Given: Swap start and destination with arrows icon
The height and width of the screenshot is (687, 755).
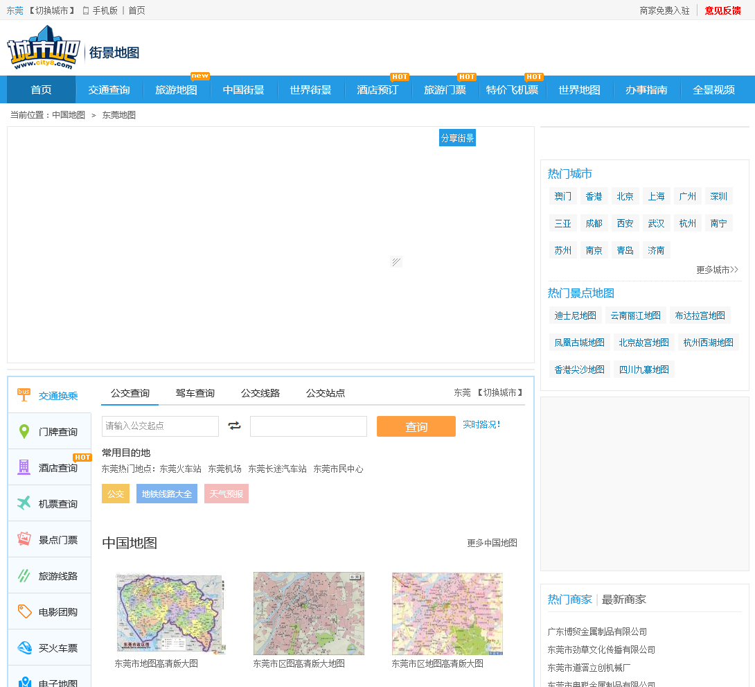Looking at the screenshot, I should 234,426.
